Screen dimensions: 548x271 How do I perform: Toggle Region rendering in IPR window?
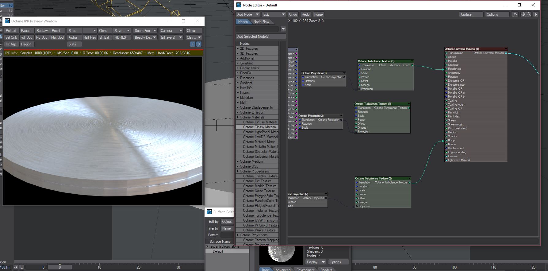[x=26, y=44]
